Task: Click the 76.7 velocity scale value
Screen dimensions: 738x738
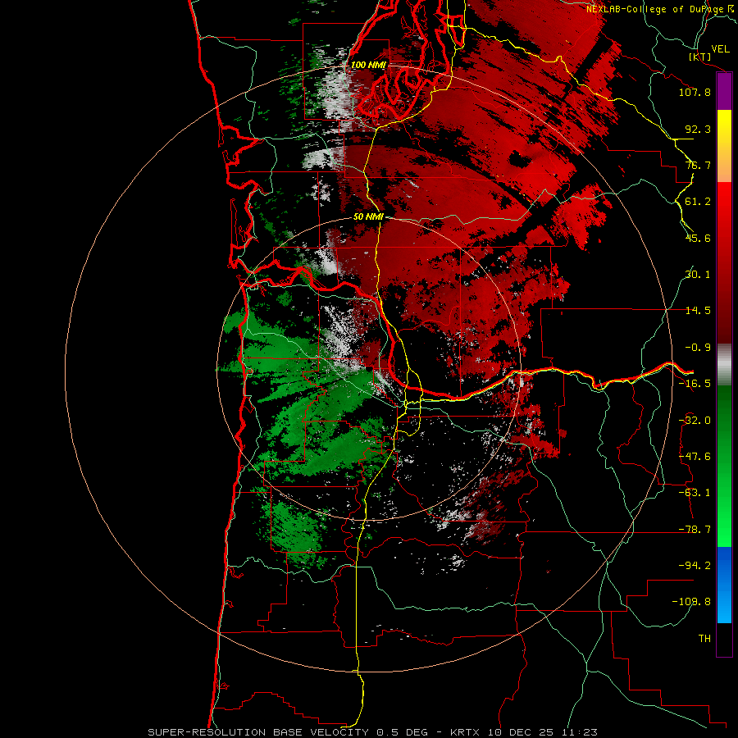Action: pyautogui.click(x=698, y=165)
